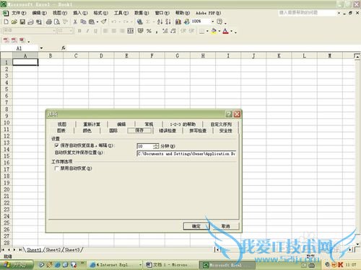Click the Chart Wizard icon
The image size is (361, 270).
point(178,22)
